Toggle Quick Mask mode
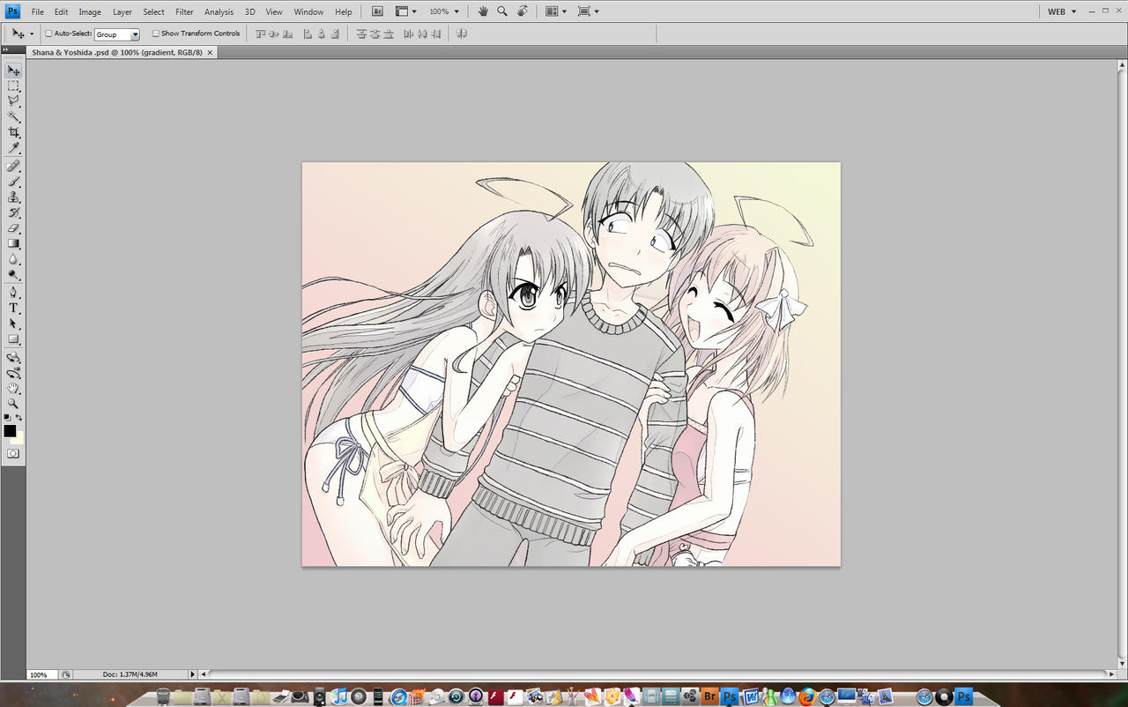Viewport: 1128px width, 707px height. coord(13,453)
